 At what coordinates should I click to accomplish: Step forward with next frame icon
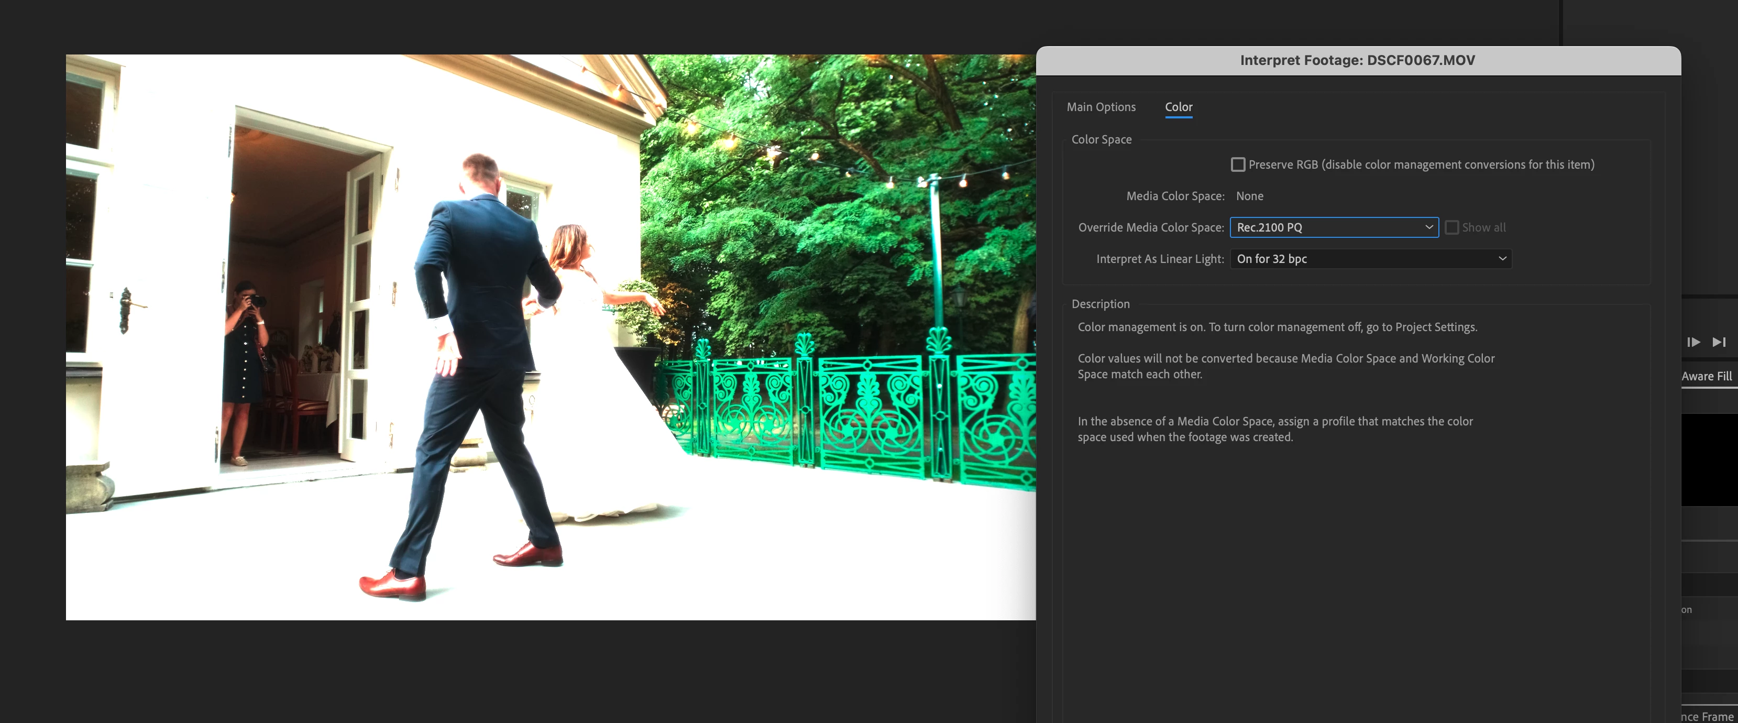(1693, 342)
